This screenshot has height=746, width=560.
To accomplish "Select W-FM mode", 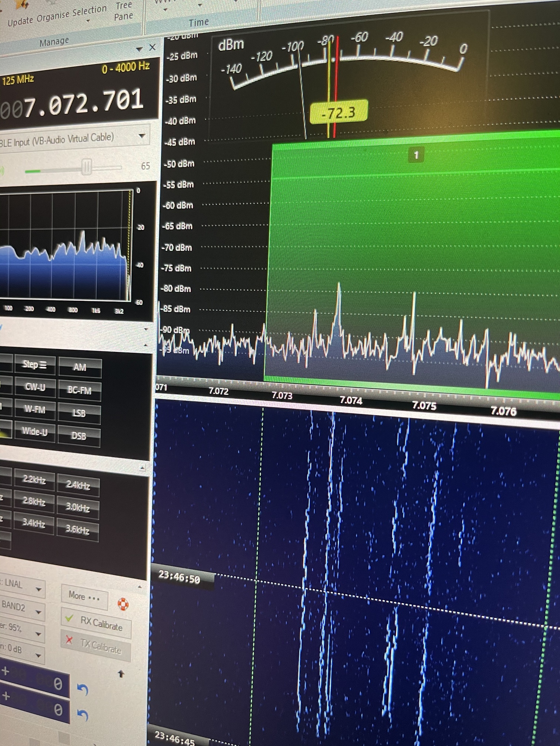I will (34, 409).
